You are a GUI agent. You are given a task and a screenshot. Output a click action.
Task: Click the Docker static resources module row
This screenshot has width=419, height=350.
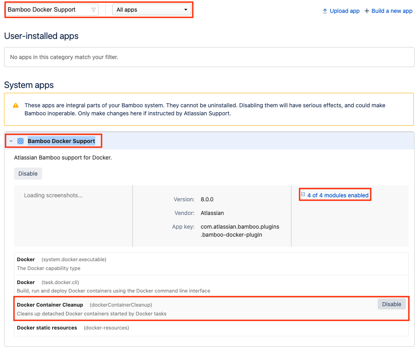211,328
